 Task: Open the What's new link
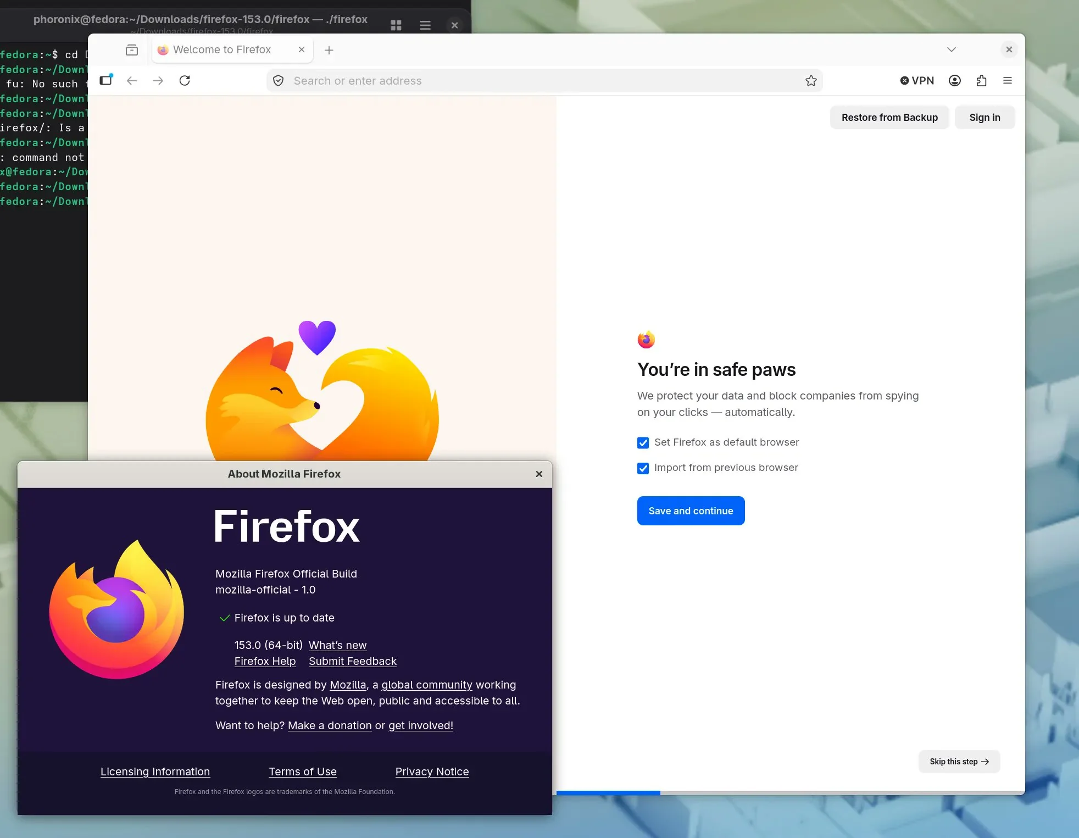[337, 645]
